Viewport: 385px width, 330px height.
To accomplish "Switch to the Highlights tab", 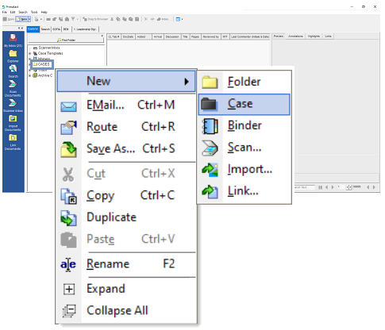I will 314,36.
